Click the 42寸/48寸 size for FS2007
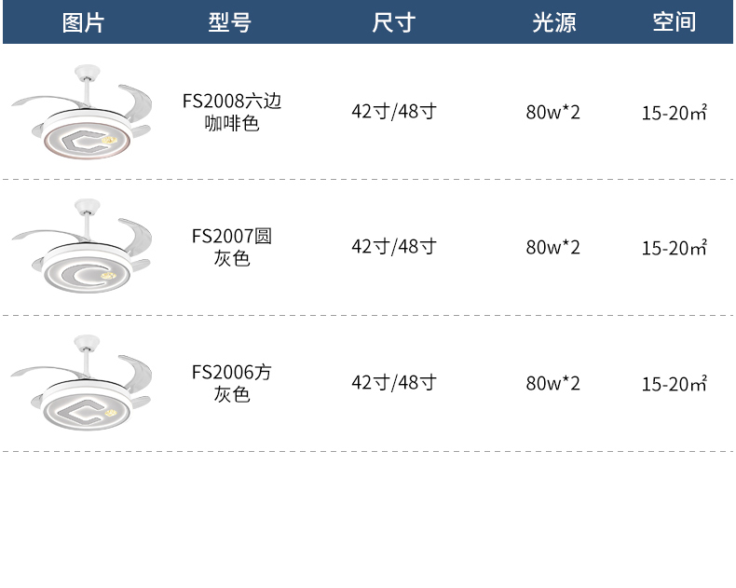This screenshot has height=588, width=736. point(394,247)
